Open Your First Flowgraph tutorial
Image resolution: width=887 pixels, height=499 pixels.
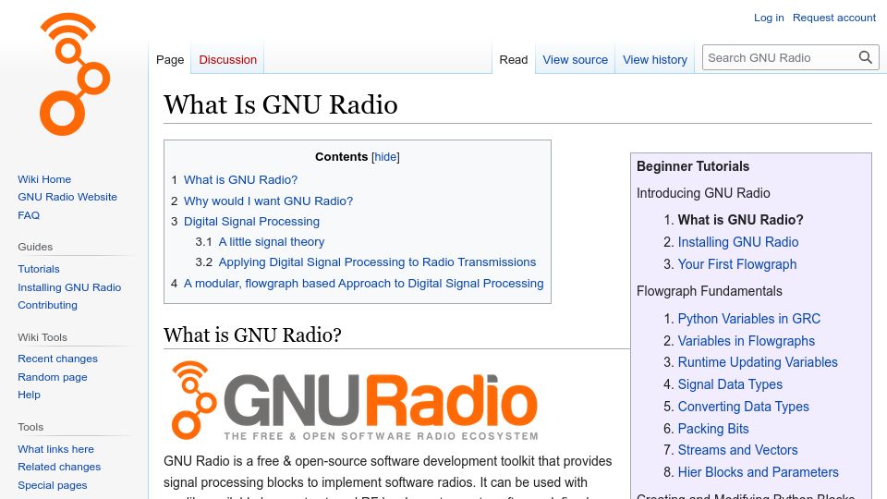pos(737,264)
